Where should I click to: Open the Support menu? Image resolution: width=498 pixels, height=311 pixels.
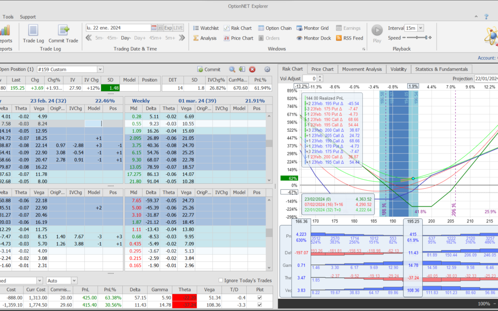[x=28, y=17]
